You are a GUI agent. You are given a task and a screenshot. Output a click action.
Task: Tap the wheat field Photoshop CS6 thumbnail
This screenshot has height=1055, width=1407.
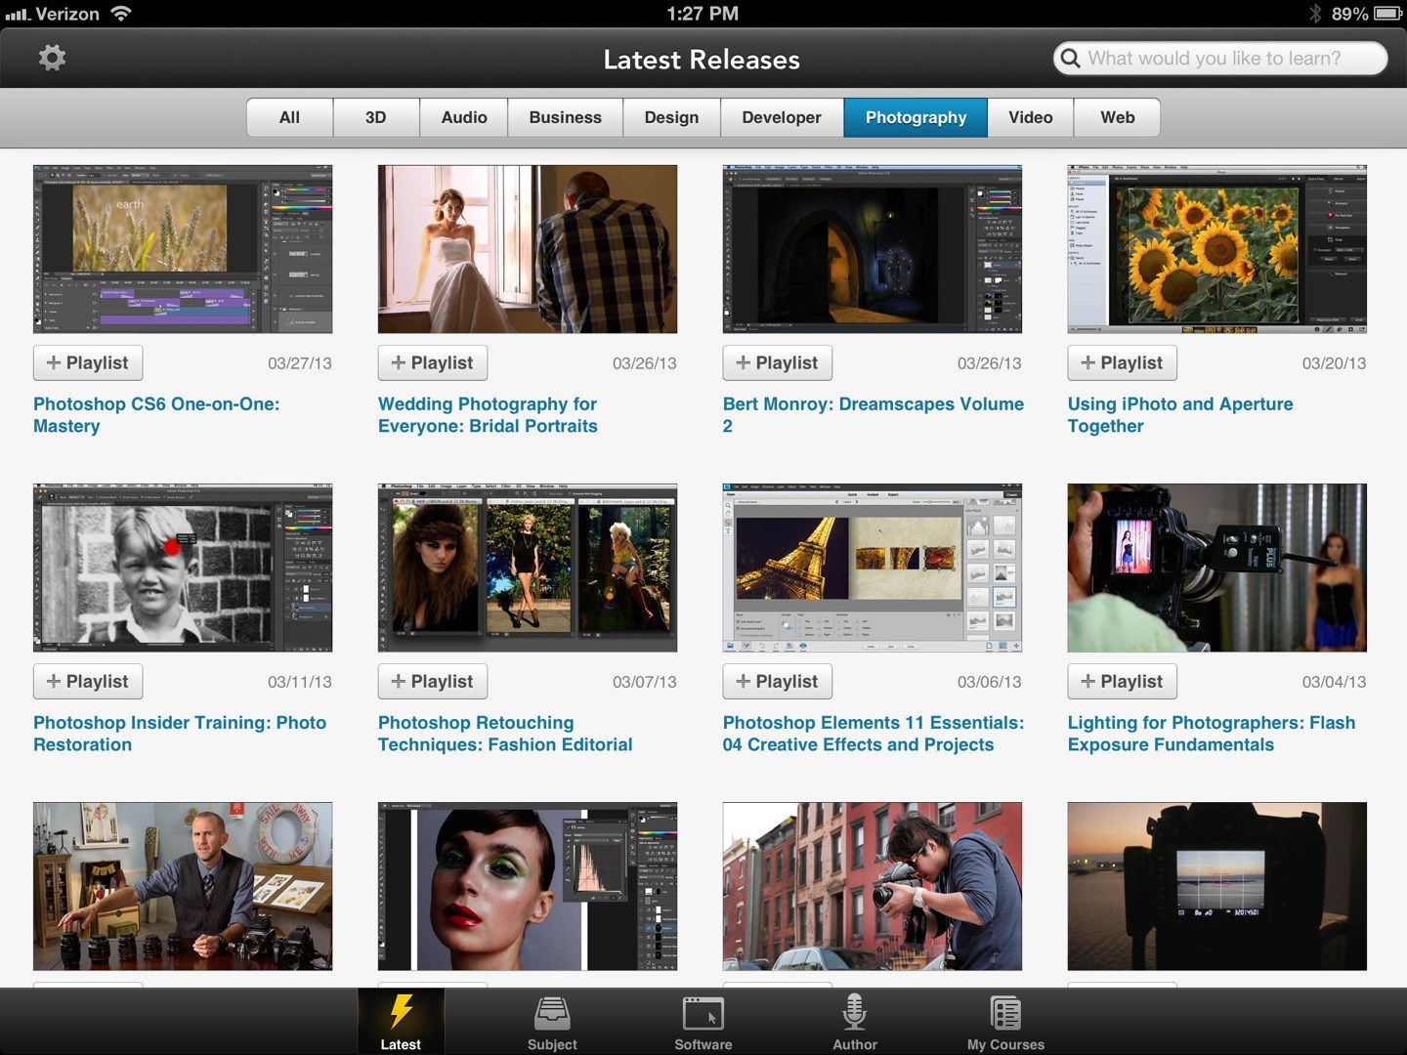tap(183, 249)
